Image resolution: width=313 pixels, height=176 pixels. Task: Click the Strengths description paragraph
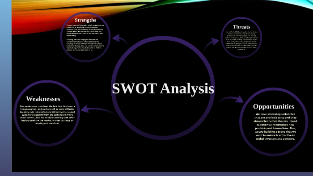tap(85, 38)
